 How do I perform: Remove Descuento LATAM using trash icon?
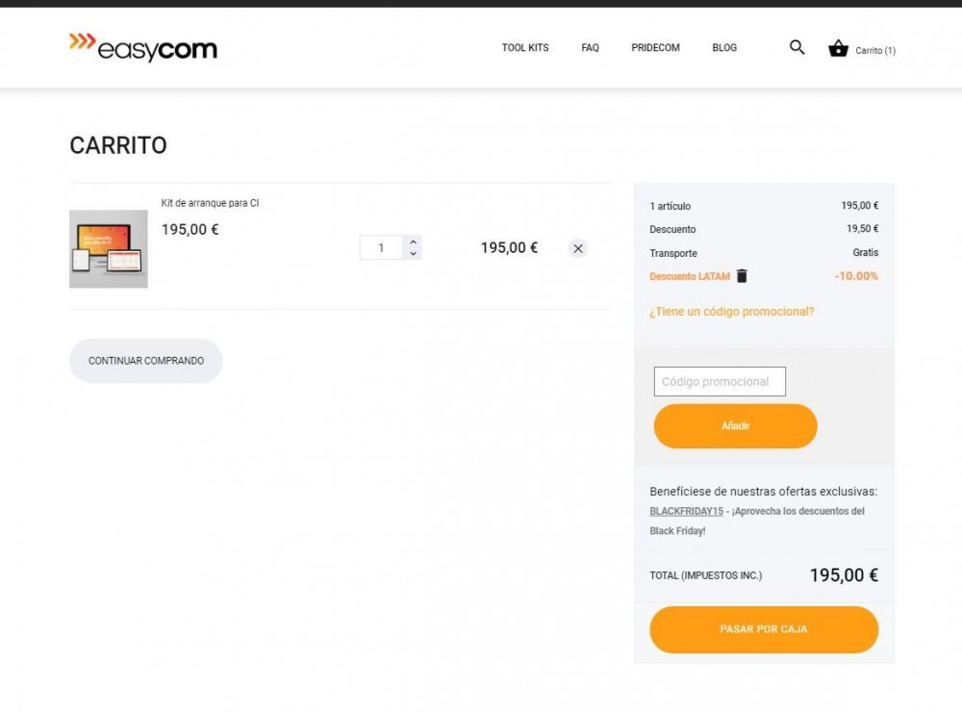coord(740,276)
